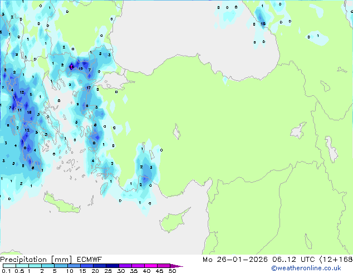Click the 15 to 20 mm legend swatch
The image size is (353, 273).
point(86,266)
